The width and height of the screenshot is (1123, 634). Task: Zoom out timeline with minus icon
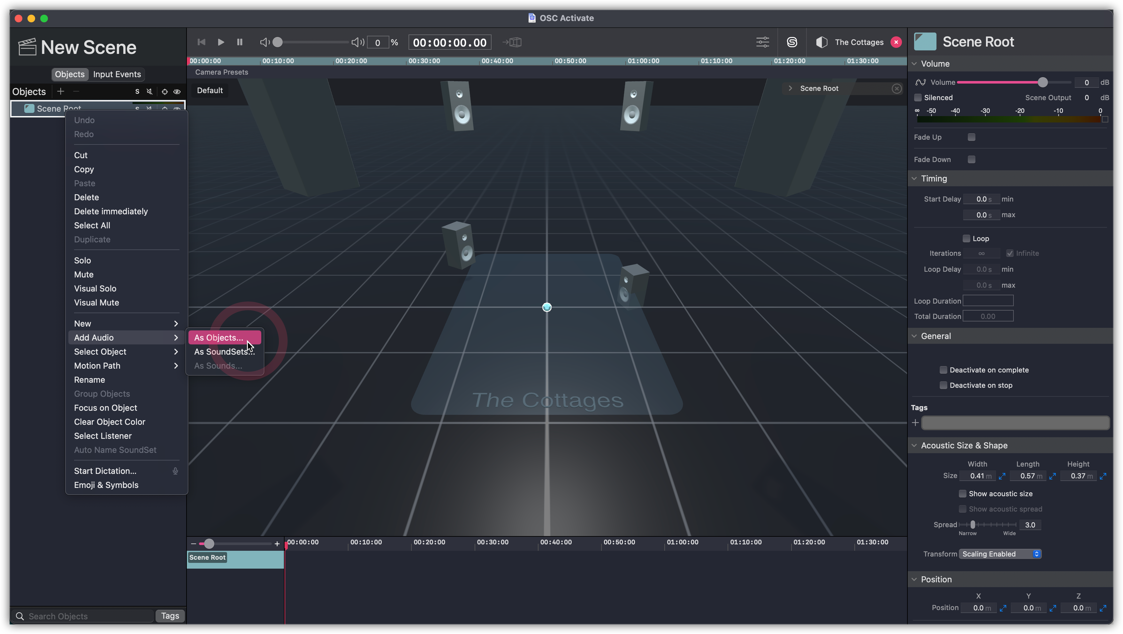(x=193, y=543)
